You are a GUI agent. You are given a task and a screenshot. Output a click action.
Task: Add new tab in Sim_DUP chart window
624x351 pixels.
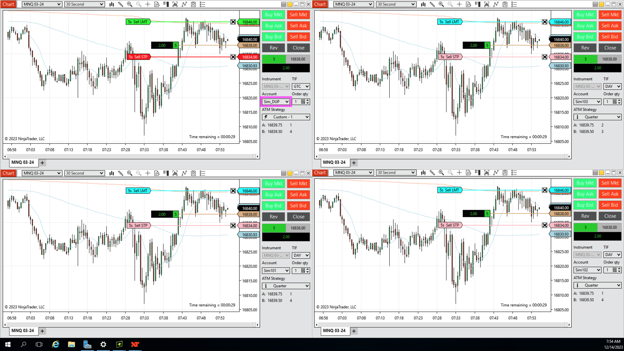click(42, 163)
